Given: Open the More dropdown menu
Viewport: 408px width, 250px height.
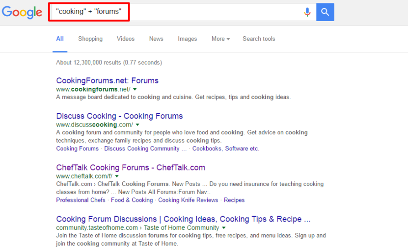Looking at the screenshot, I should coord(220,39).
